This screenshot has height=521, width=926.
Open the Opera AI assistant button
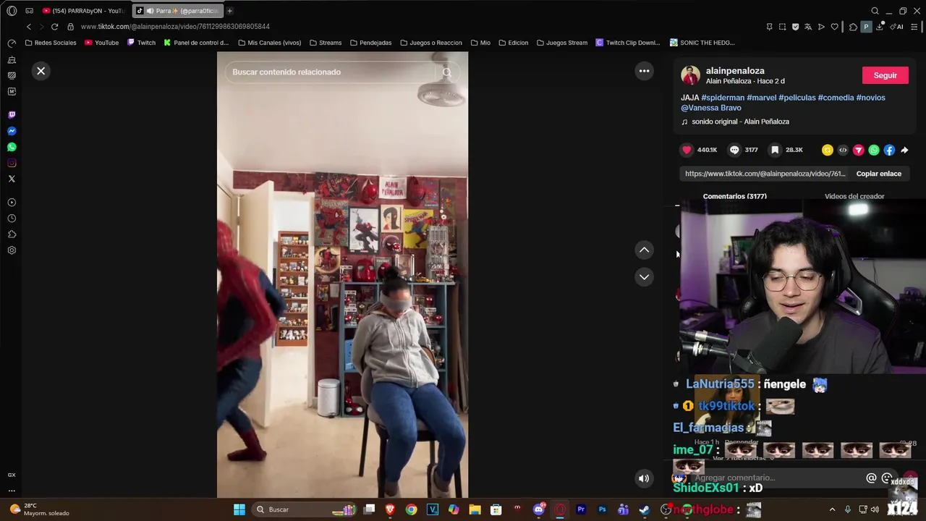pos(898,27)
